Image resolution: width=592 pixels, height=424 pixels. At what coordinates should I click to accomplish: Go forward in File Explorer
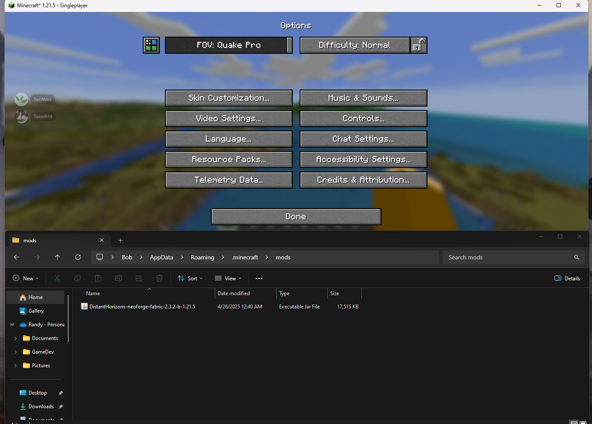37,257
